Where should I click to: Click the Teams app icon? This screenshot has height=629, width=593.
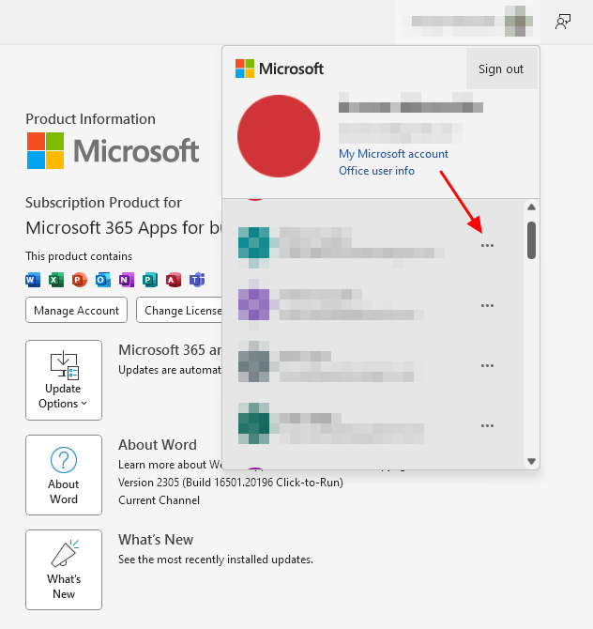coord(197,280)
